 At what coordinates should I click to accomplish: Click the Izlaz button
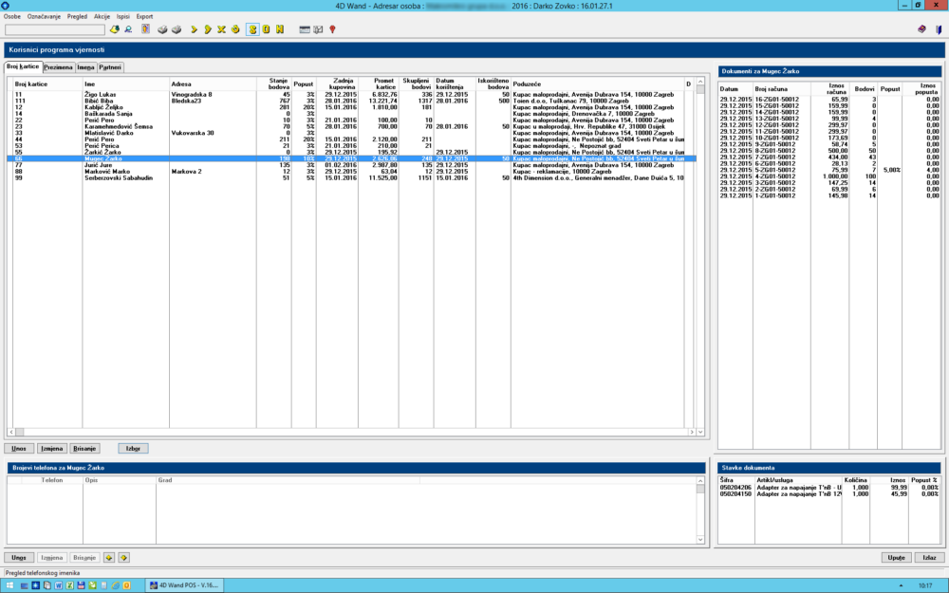click(930, 557)
